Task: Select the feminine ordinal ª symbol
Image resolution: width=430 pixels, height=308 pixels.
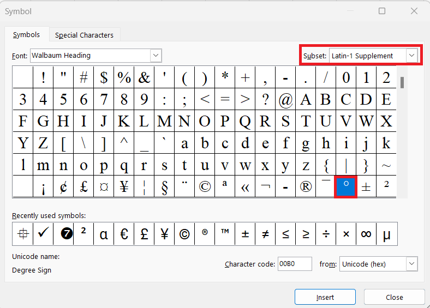Action: (x=225, y=186)
